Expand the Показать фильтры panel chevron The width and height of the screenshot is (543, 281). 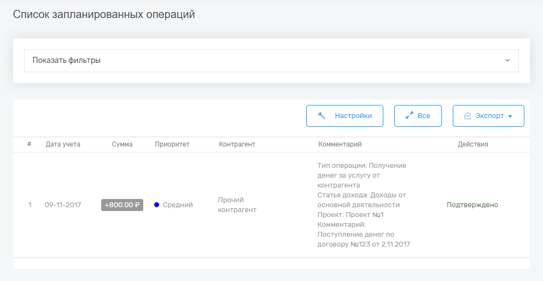[x=507, y=60]
